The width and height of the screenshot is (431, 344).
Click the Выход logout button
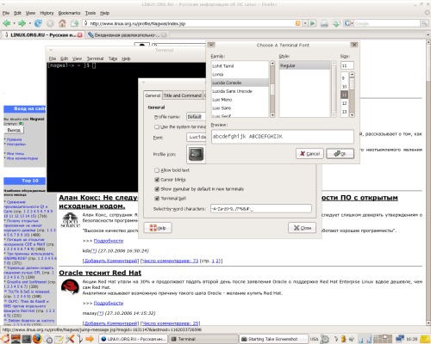pos(14,130)
